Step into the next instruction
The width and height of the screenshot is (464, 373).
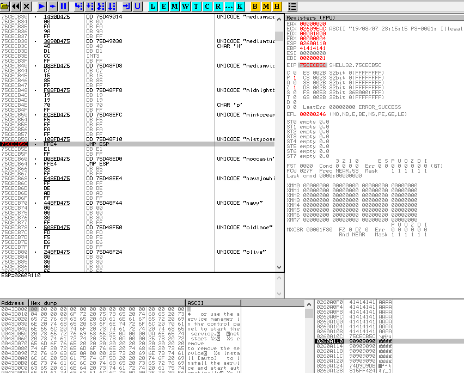[x=79, y=6]
